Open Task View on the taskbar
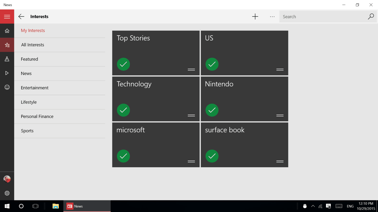Viewport: 378px width, 212px height. (35, 206)
